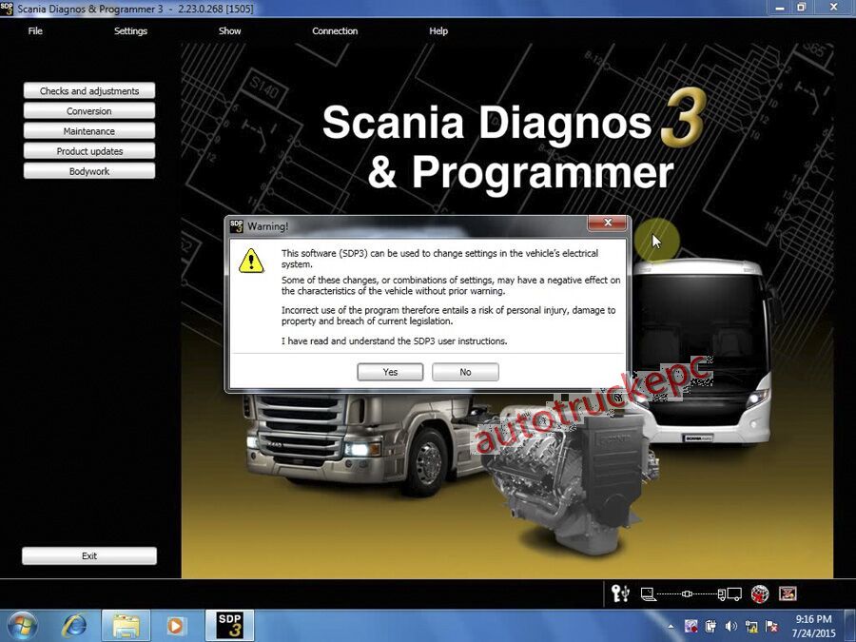Click the SDP3 icon in main window title bar
Screen dimensions: 856x642
click(7, 9)
